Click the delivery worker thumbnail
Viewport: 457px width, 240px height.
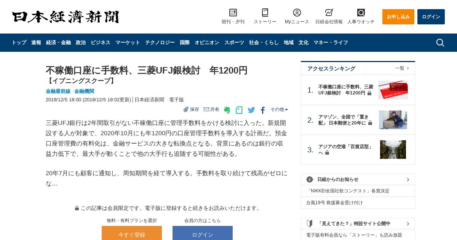(x=393, y=120)
